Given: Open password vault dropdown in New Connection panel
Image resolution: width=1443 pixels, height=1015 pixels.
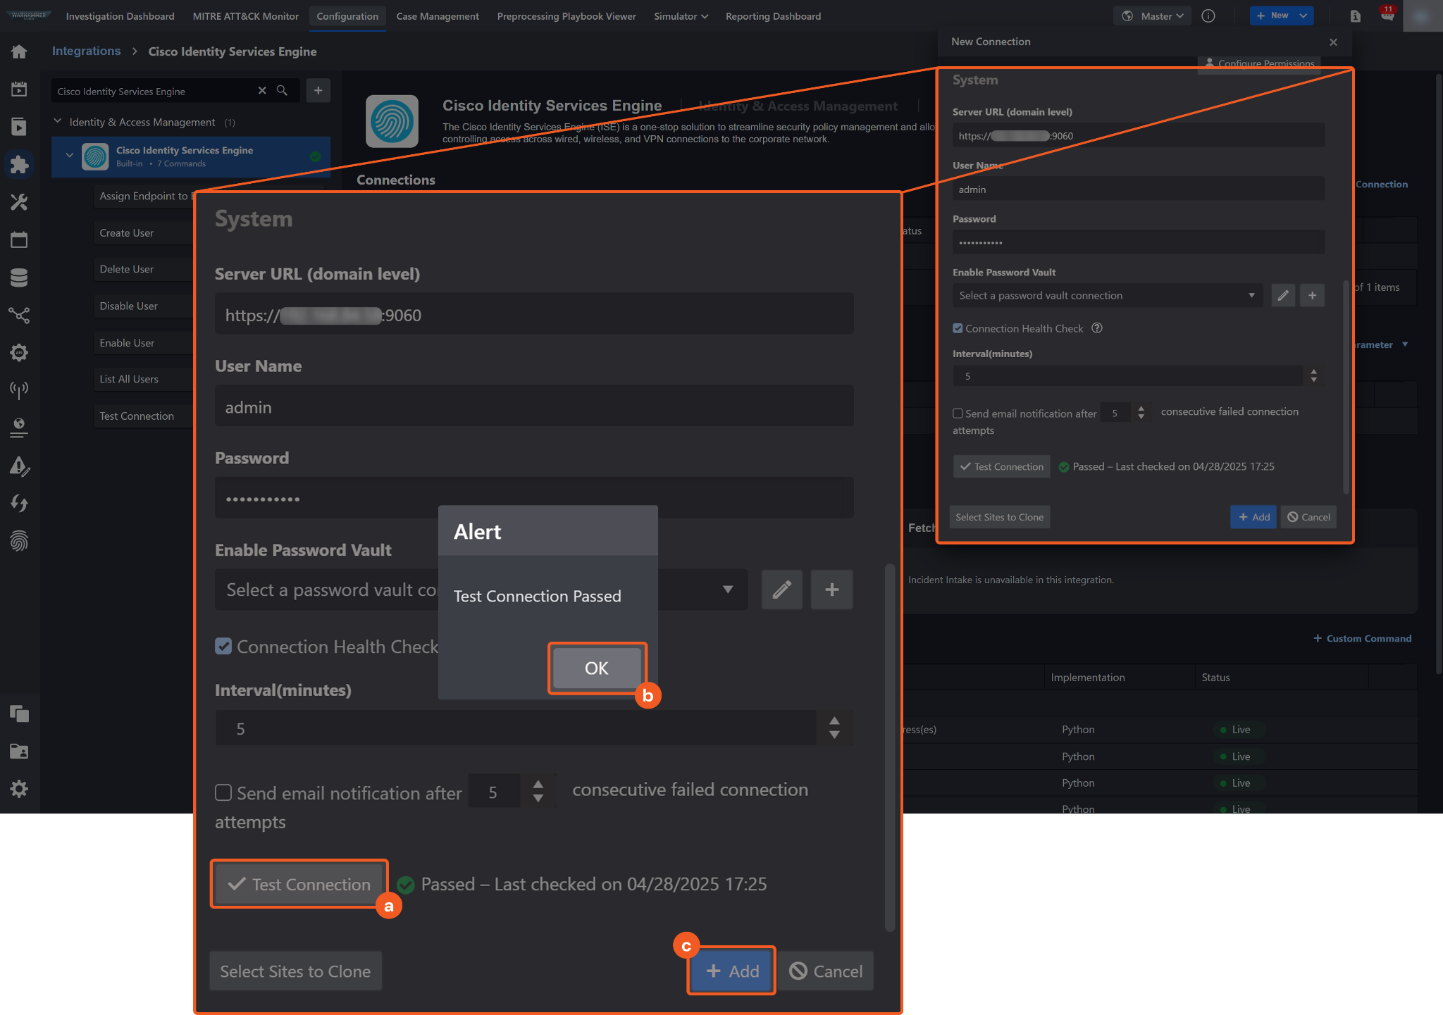Looking at the screenshot, I should [1108, 296].
